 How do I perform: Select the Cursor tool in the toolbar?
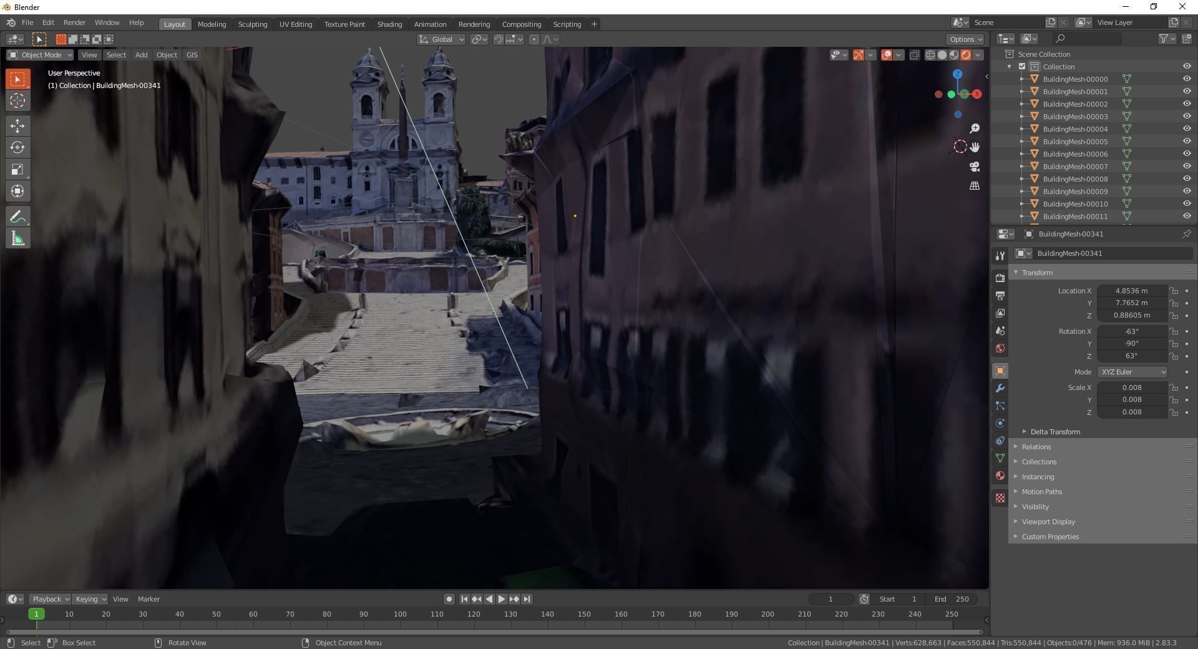pos(17,100)
